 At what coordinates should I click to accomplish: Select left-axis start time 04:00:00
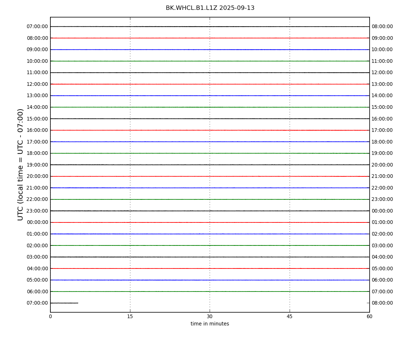(37, 268)
